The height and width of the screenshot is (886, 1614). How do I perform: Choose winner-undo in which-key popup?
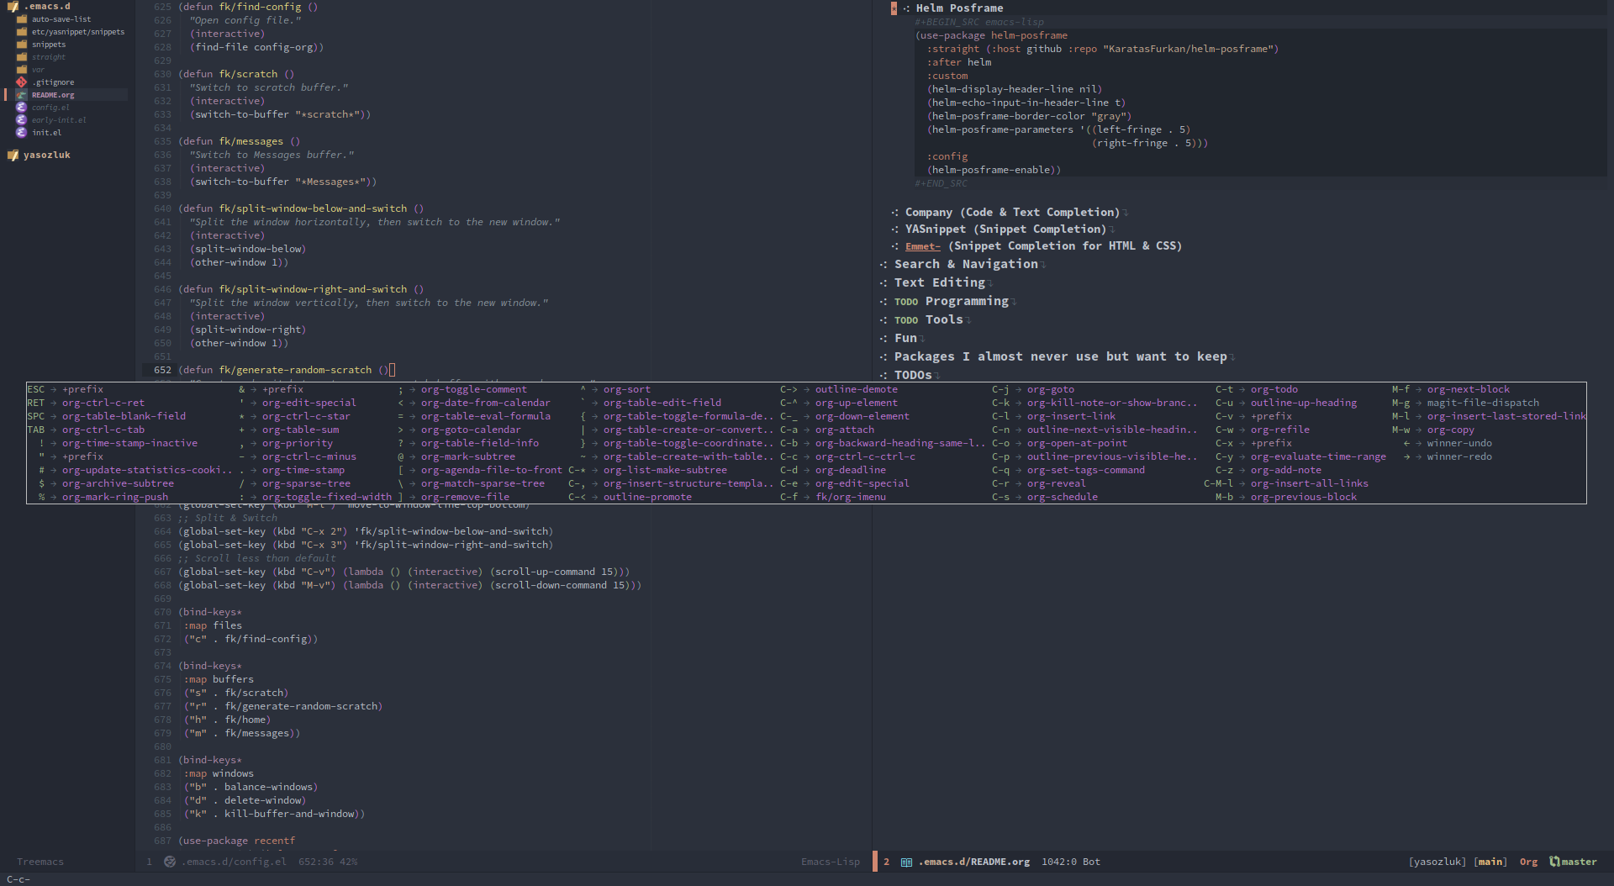coord(1459,443)
